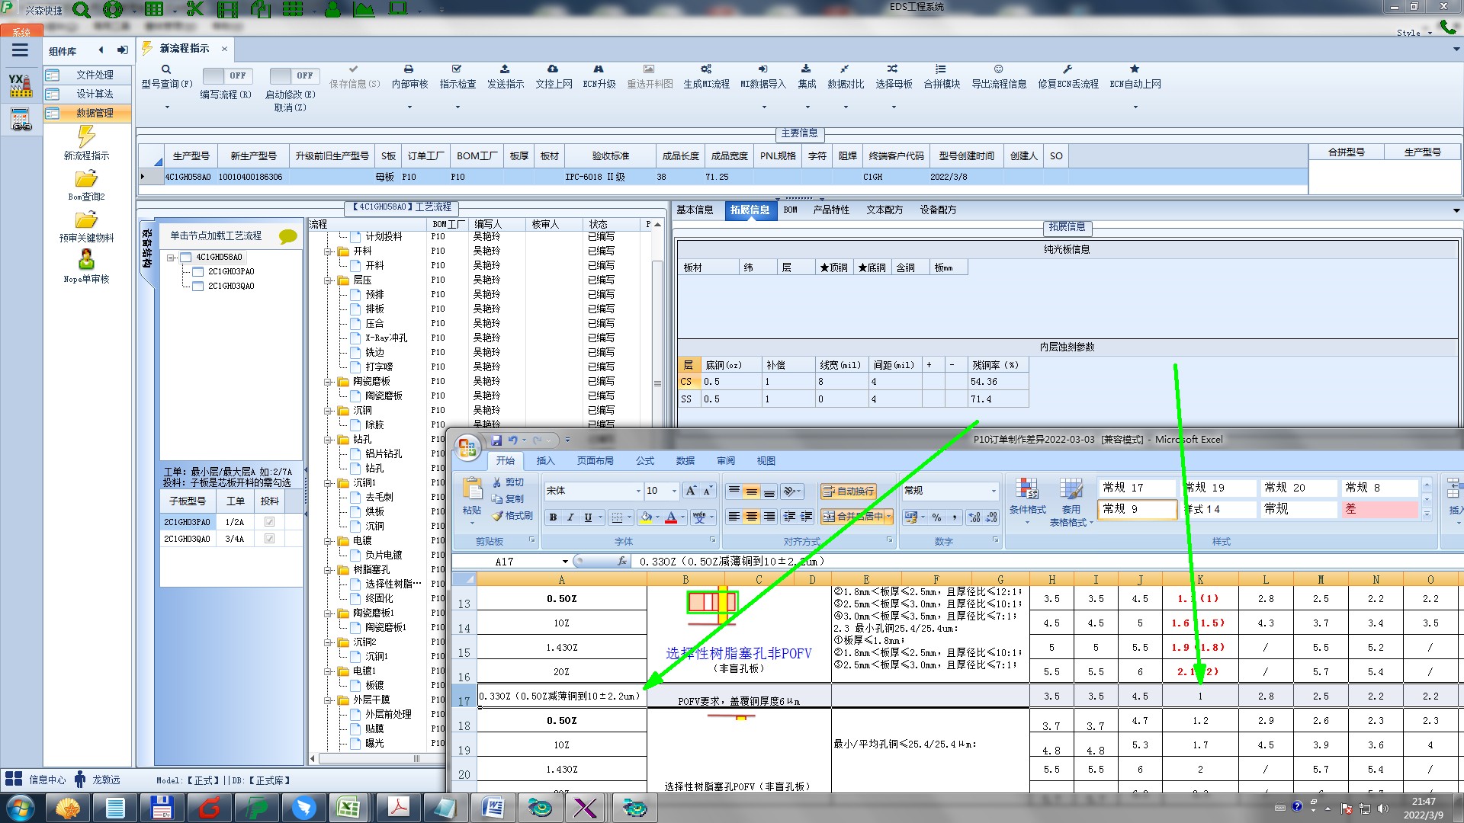Click 生成MI流程 gears icon
Image resolution: width=1464 pixels, height=823 pixels.
[x=706, y=69]
